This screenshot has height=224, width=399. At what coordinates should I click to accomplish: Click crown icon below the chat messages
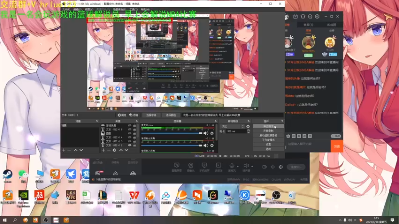[x=288, y=136]
